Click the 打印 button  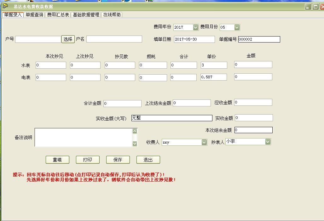[x=88, y=160]
